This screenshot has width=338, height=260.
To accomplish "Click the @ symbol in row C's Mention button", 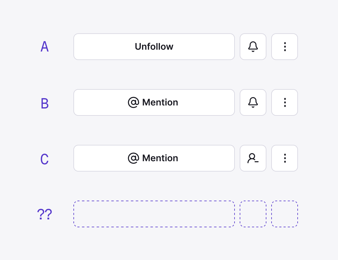I will coord(134,158).
